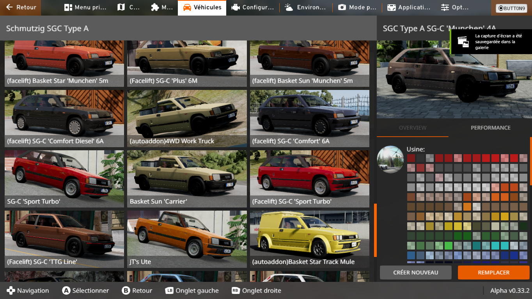
Task: Click the BUTTON9 controller badge
Action: 511,8
